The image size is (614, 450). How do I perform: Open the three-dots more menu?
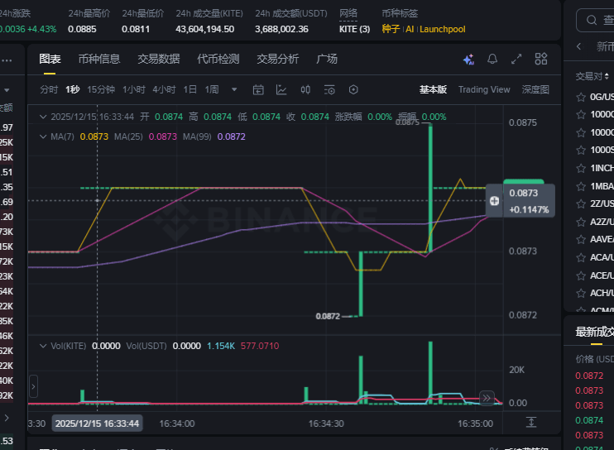pyautogui.click(x=7, y=60)
